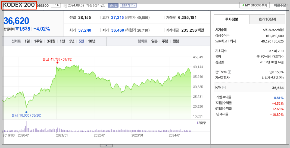This screenshot has height=148, width=290.
Task: Click the 거래대금 value 235,256 백만
Action: point(193,30)
